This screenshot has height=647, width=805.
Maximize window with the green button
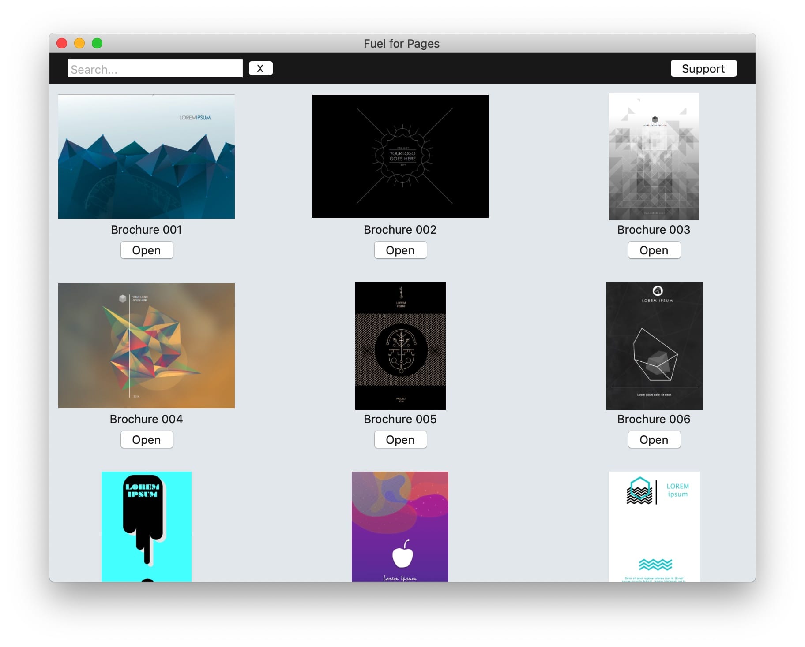(x=97, y=43)
